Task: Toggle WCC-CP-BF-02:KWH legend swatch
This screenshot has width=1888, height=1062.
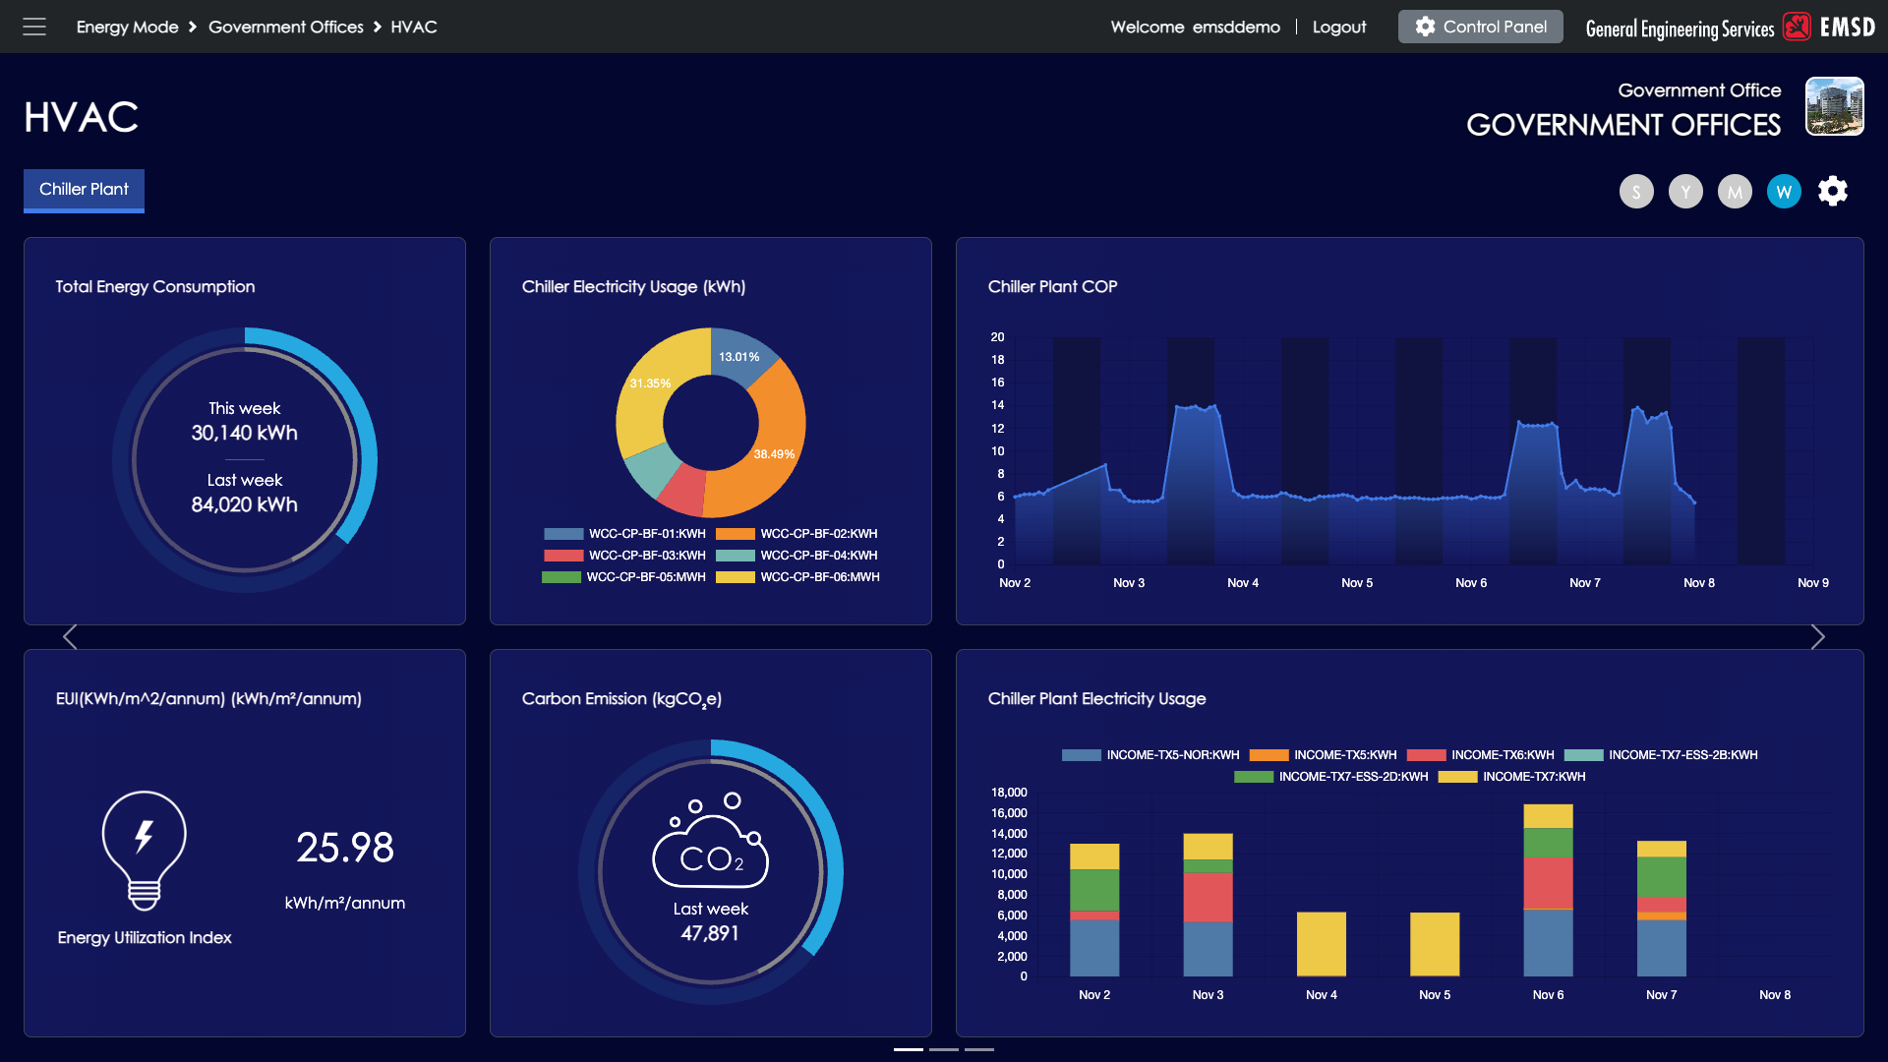Action: [735, 534]
